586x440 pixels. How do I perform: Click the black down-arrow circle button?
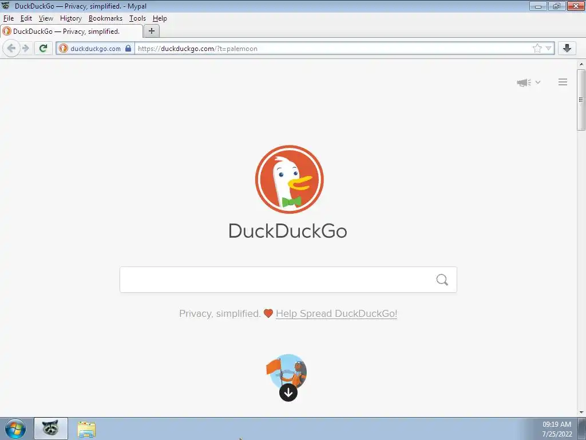click(x=288, y=392)
